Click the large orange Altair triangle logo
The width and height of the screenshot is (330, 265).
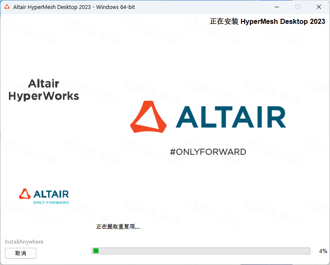point(149,117)
